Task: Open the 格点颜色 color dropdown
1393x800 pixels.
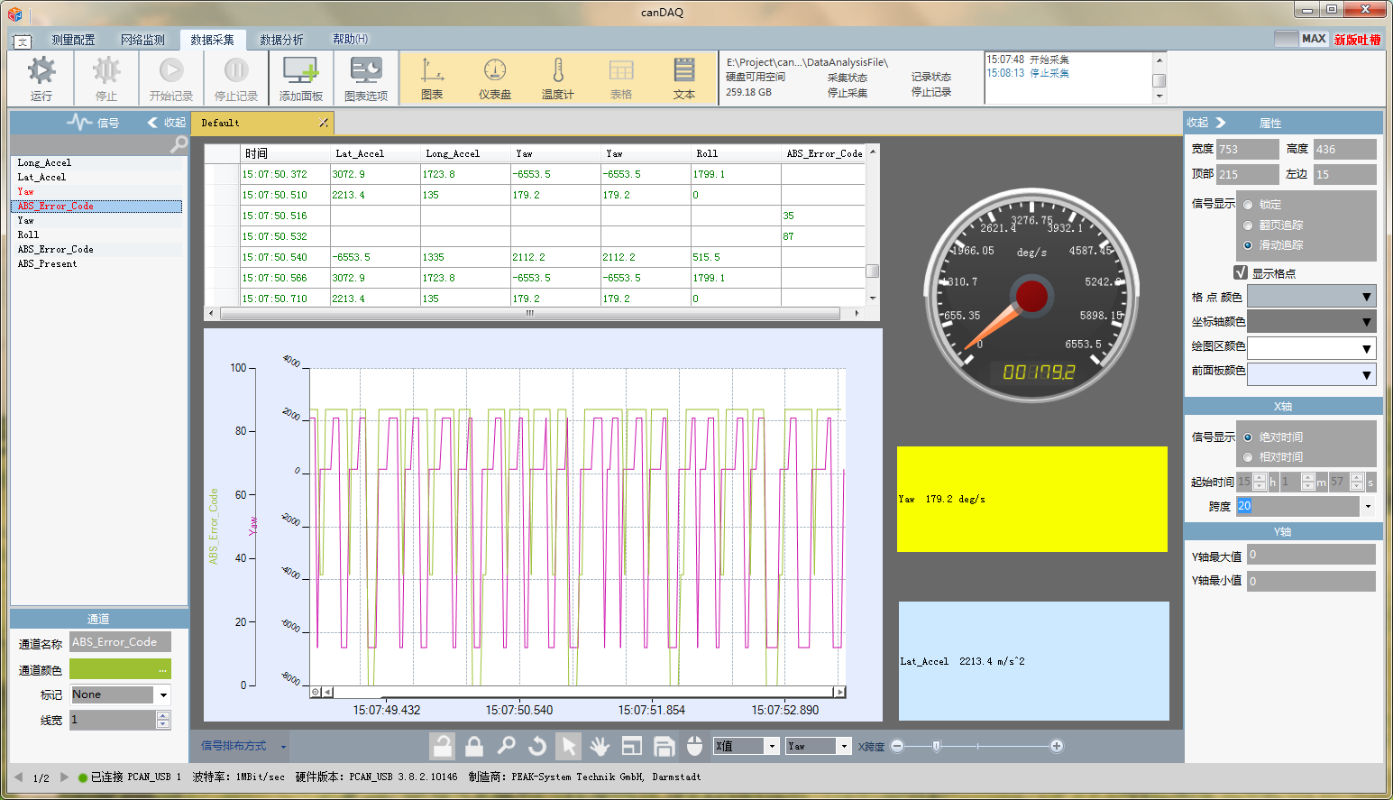Action: coord(1366,297)
